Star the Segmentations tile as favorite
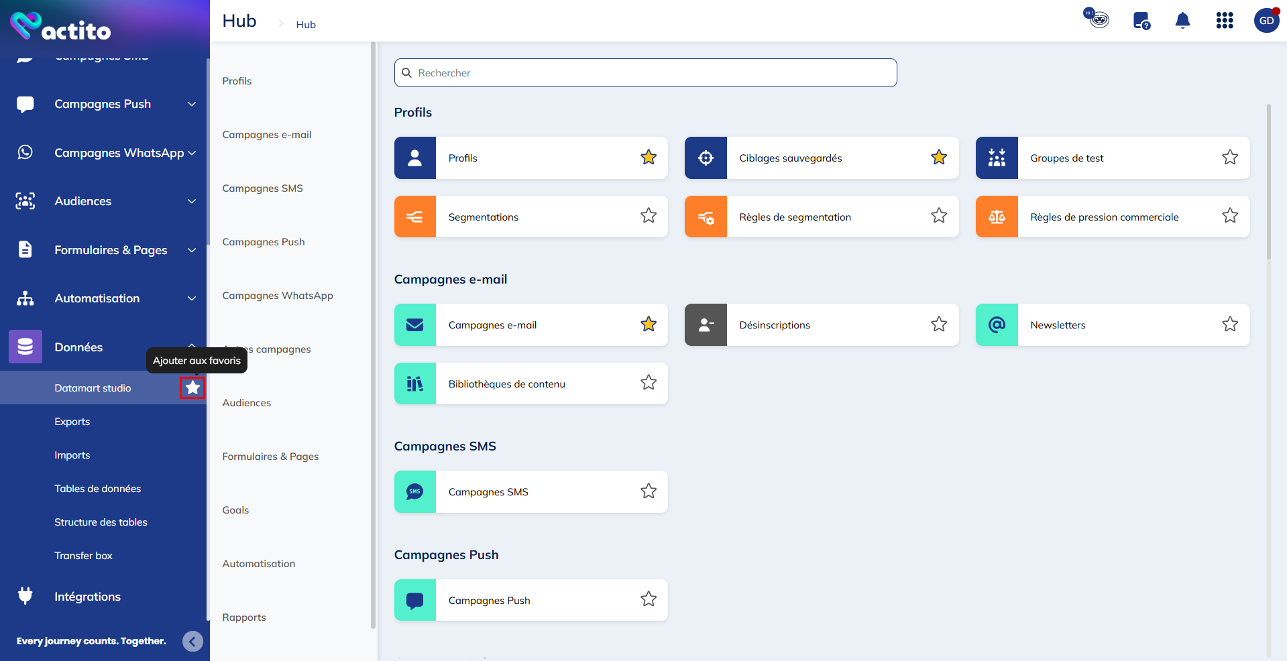 tap(648, 216)
